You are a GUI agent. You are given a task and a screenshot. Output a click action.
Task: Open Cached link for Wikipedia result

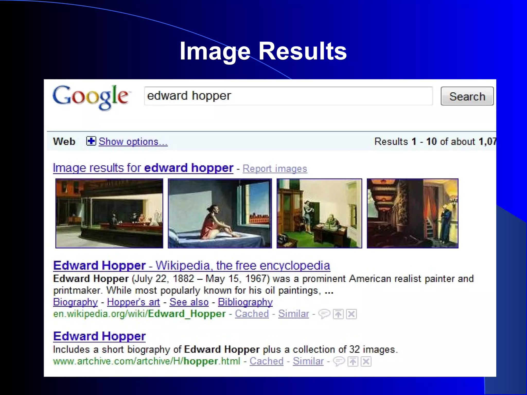(x=252, y=314)
